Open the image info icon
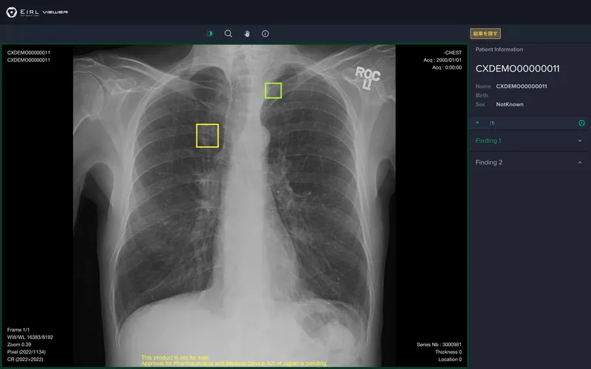Image resolution: width=591 pixels, height=369 pixels. 265,33
